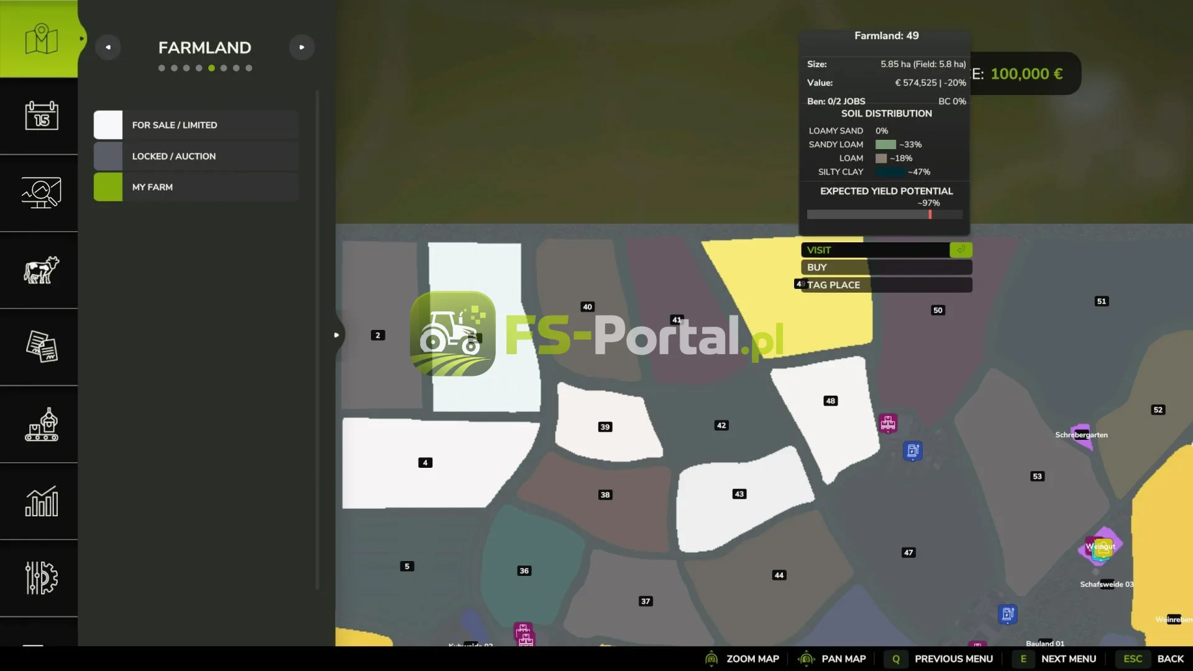1193x671 pixels.
Task: Click the sidebar panel vertical scrollbar
Action: point(318,340)
